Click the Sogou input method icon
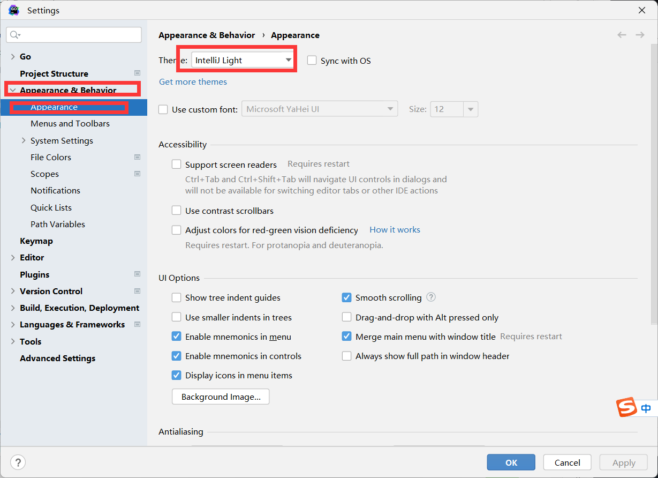The width and height of the screenshot is (658, 478). [x=626, y=408]
